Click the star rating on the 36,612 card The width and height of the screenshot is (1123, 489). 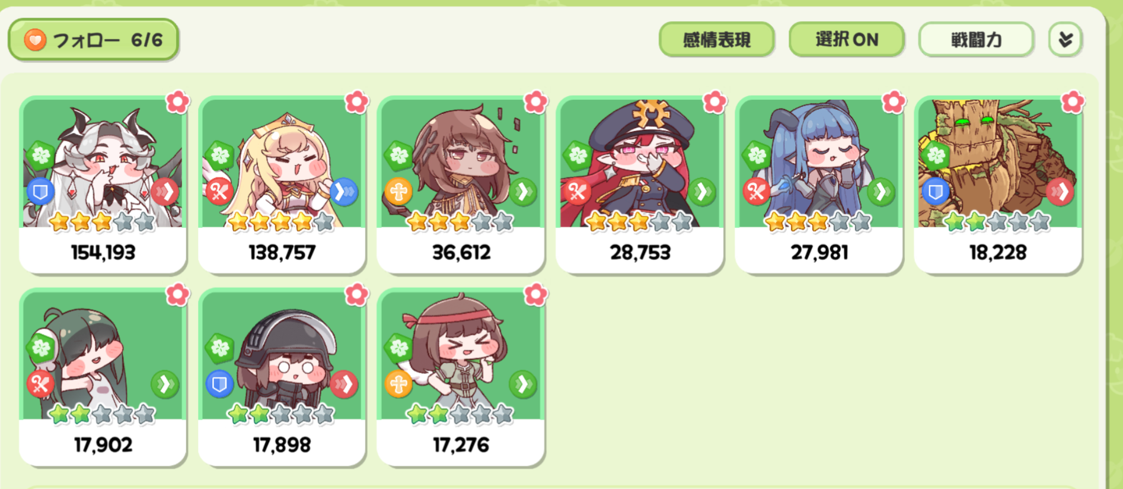click(x=460, y=222)
